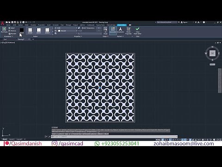Click the Save quick access icon

pos(12,22)
